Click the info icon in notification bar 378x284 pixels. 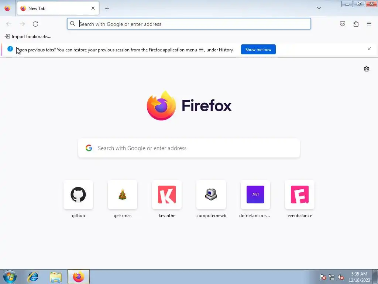[10, 49]
